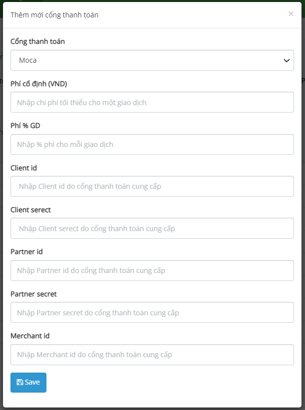Click the Client id label

pos(23,168)
